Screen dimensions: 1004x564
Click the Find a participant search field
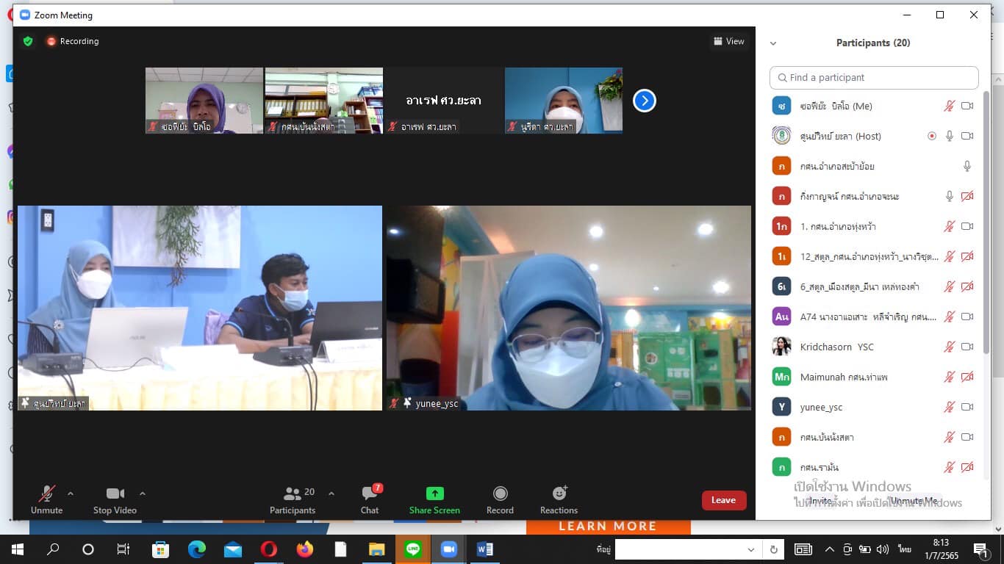click(x=873, y=78)
